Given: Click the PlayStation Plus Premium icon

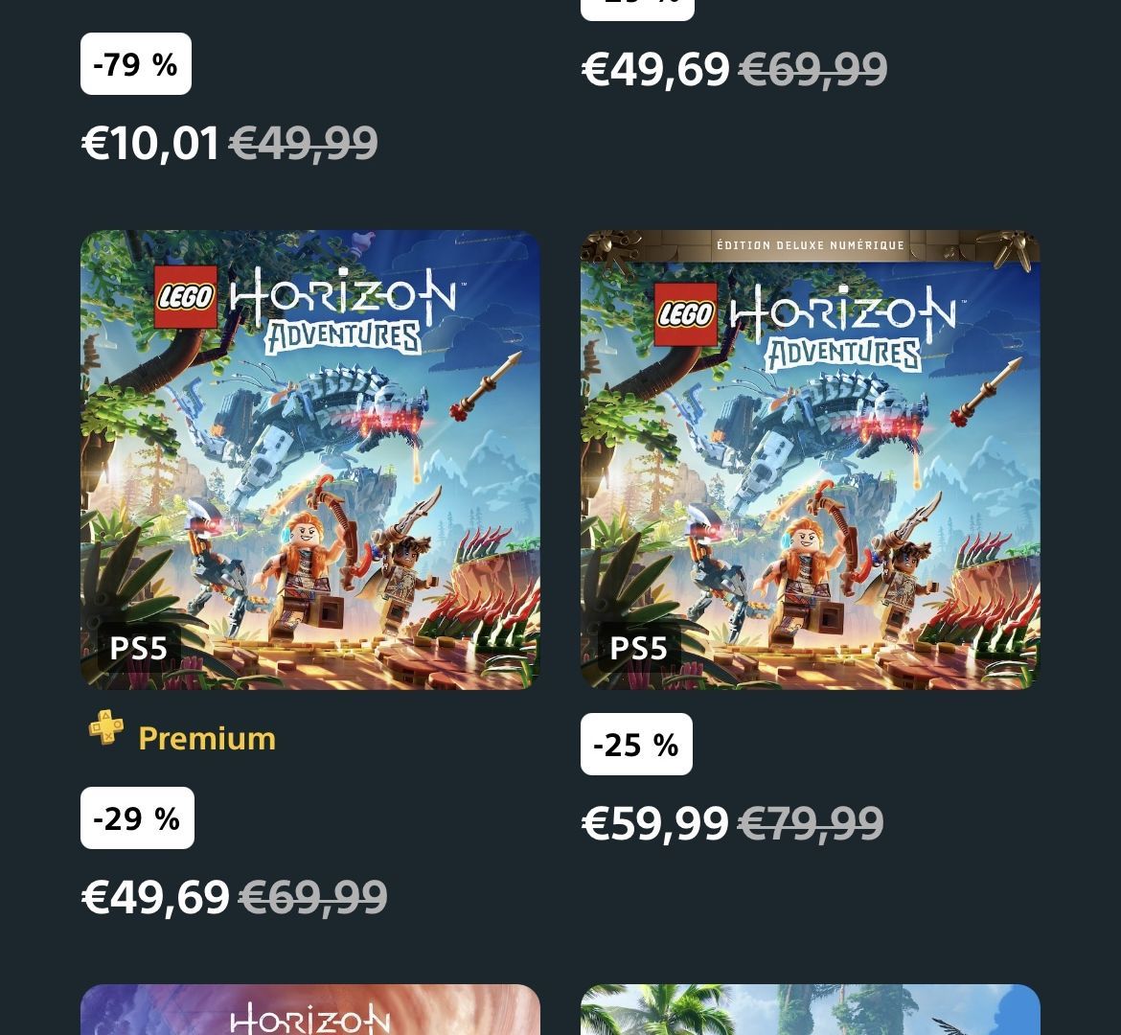Looking at the screenshot, I should click(105, 727).
